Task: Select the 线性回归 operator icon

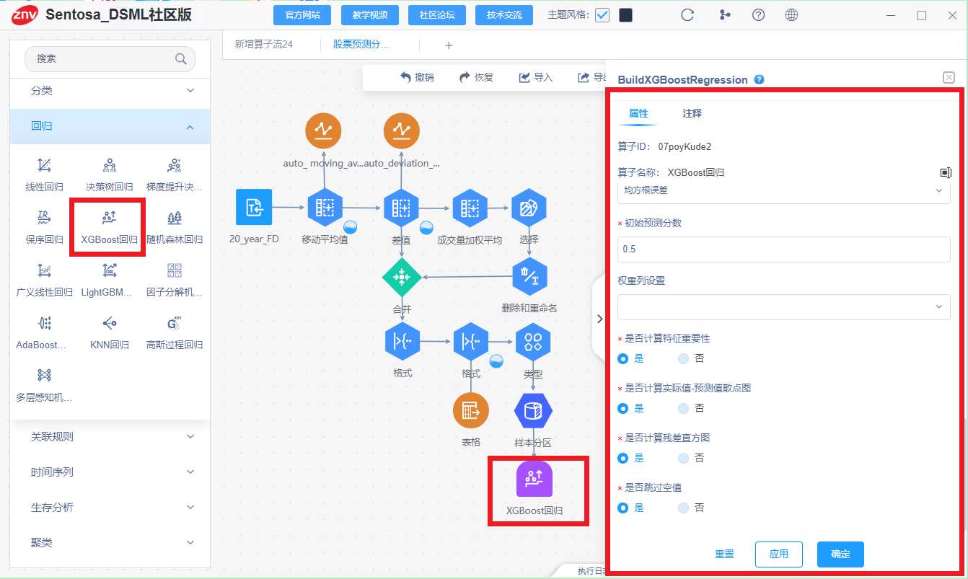Action: click(44, 166)
